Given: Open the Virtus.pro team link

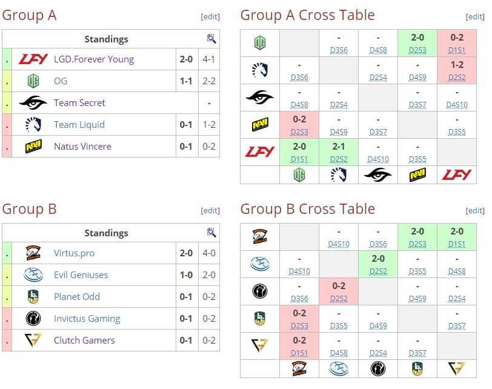Looking at the screenshot, I should pos(74,253).
